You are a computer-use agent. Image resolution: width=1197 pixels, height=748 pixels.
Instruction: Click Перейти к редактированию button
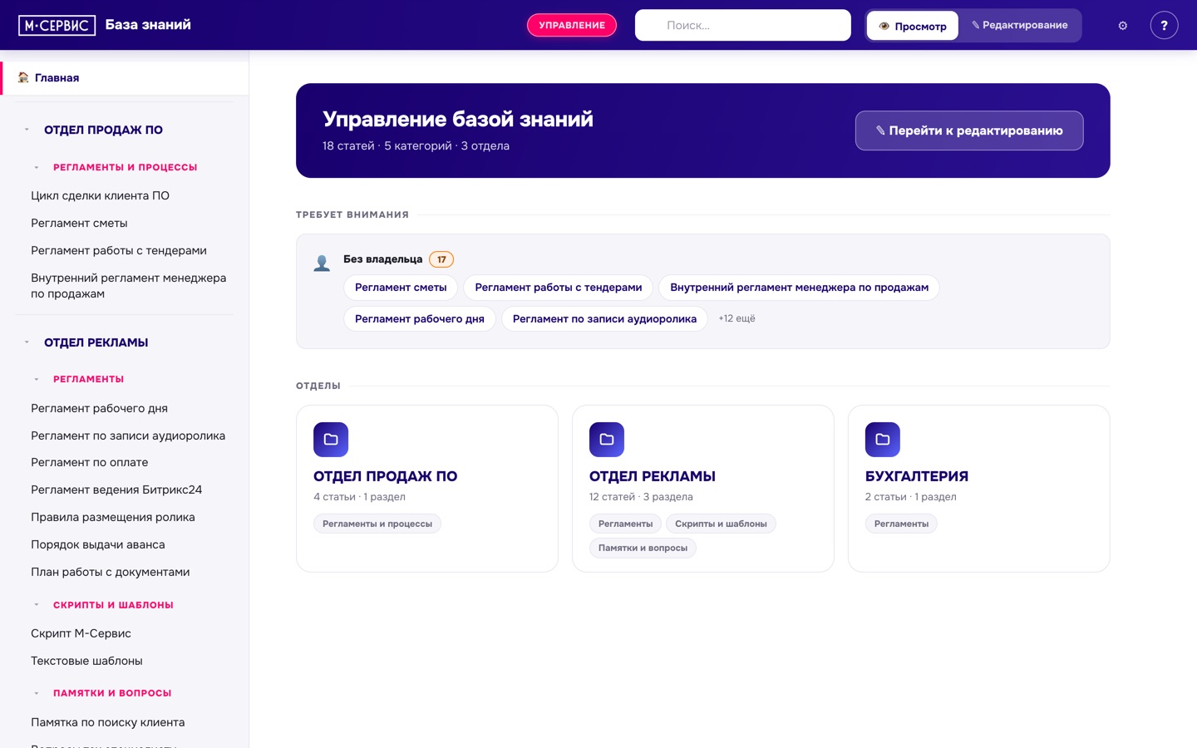coord(969,130)
